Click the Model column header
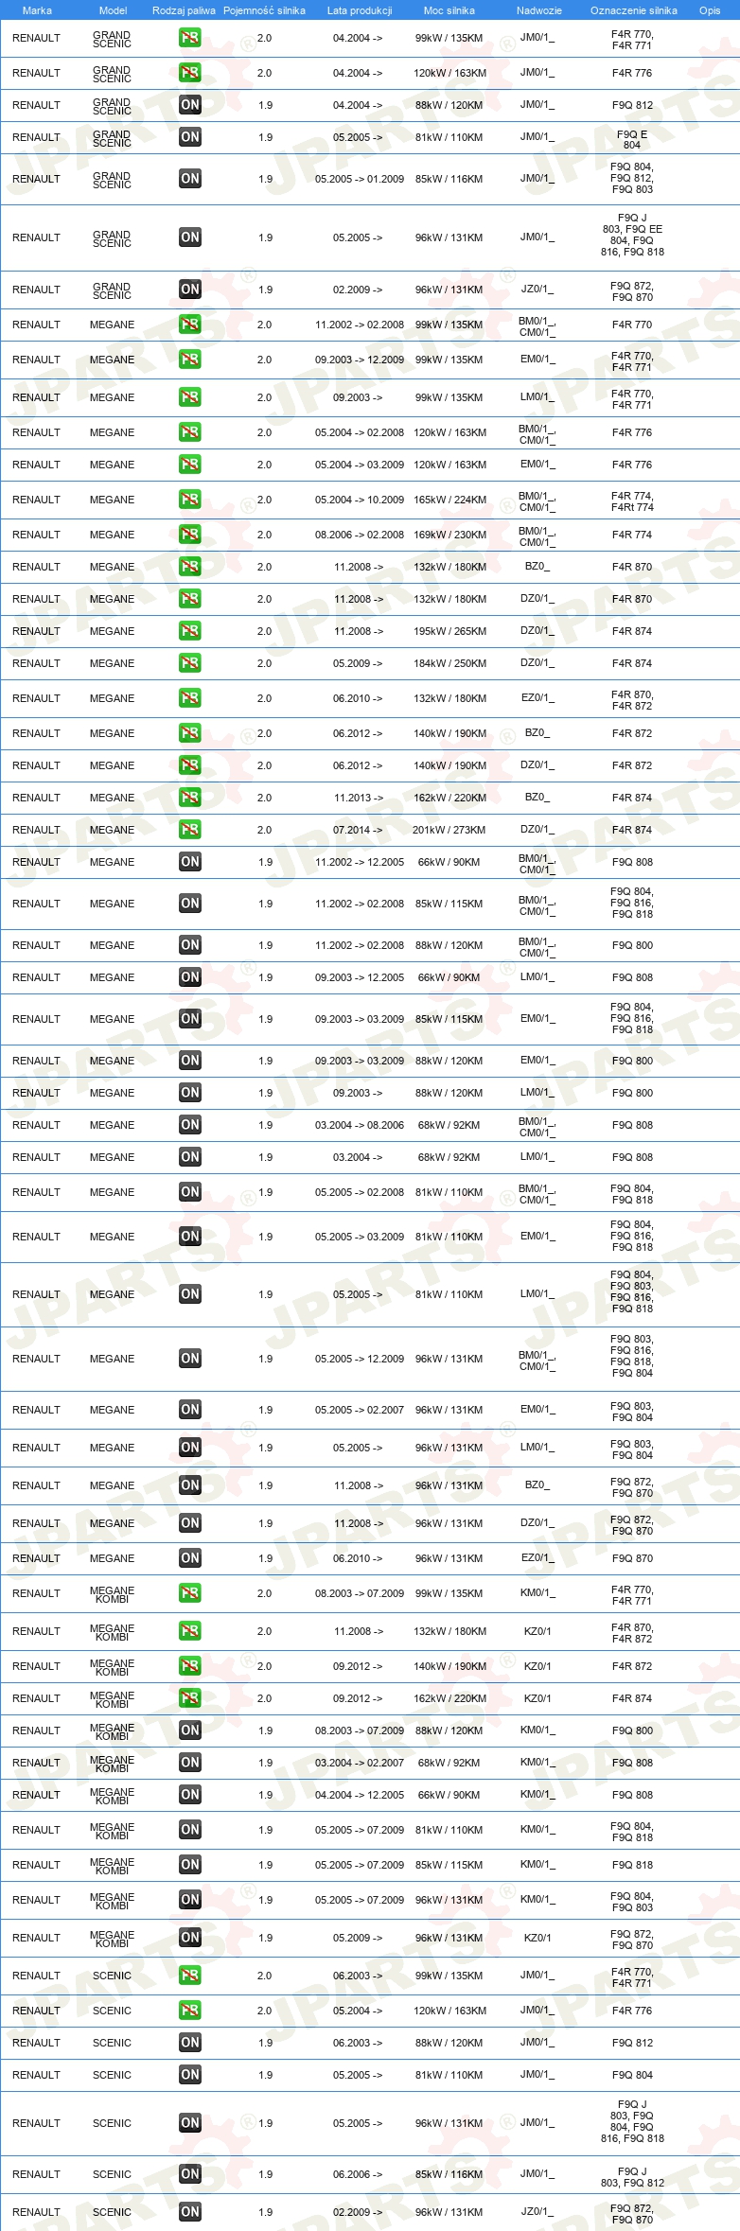This screenshot has height=2231, width=740. point(113,10)
